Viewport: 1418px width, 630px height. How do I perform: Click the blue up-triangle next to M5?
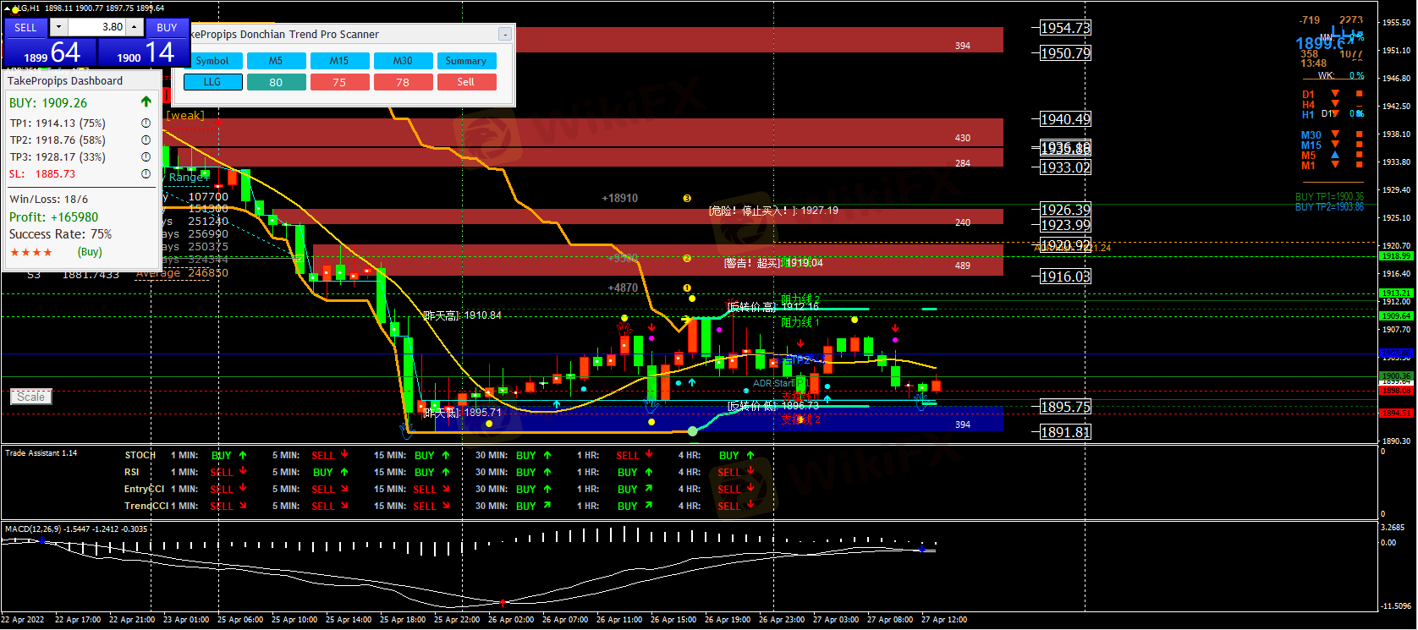[x=1335, y=156]
